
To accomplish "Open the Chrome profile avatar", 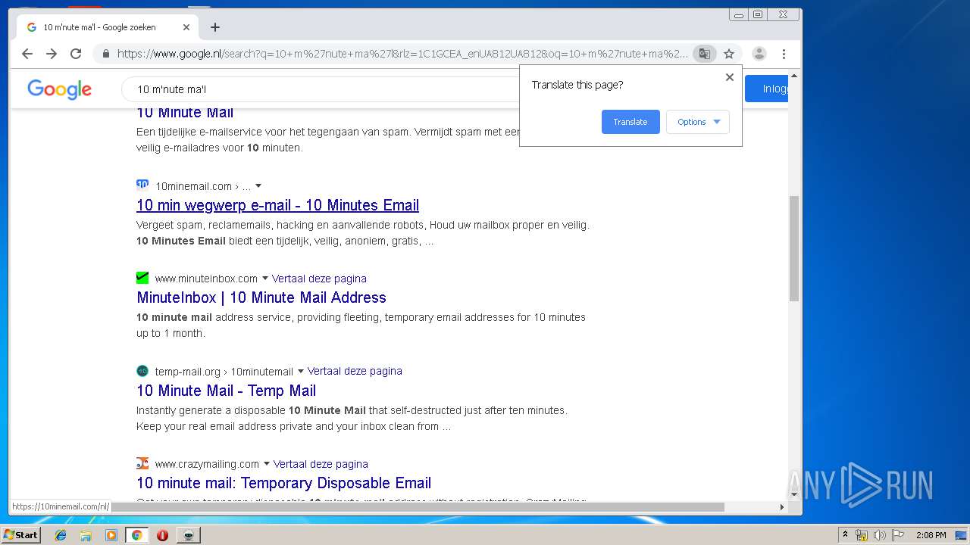I will tap(759, 54).
